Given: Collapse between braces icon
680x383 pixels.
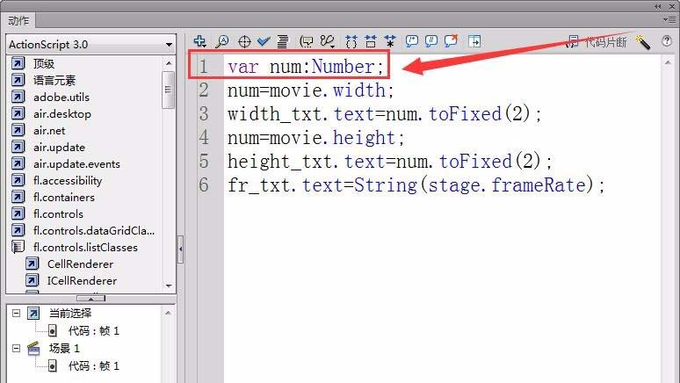Looking at the screenshot, I should point(351,41).
